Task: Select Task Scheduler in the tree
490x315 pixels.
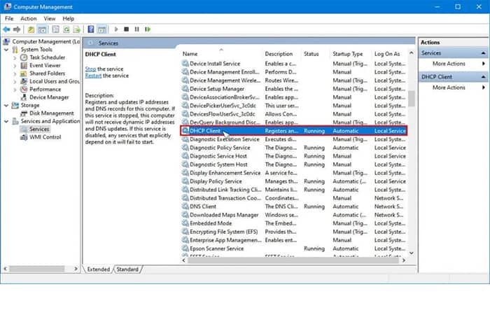Action: point(47,57)
